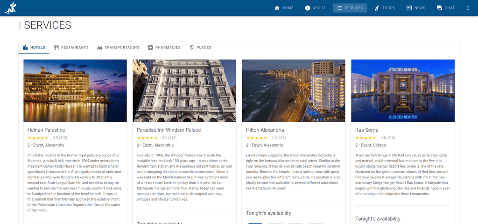Screen dimensions: 478x224
Task: Click the site logo in the header
Action: click(10, 8)
